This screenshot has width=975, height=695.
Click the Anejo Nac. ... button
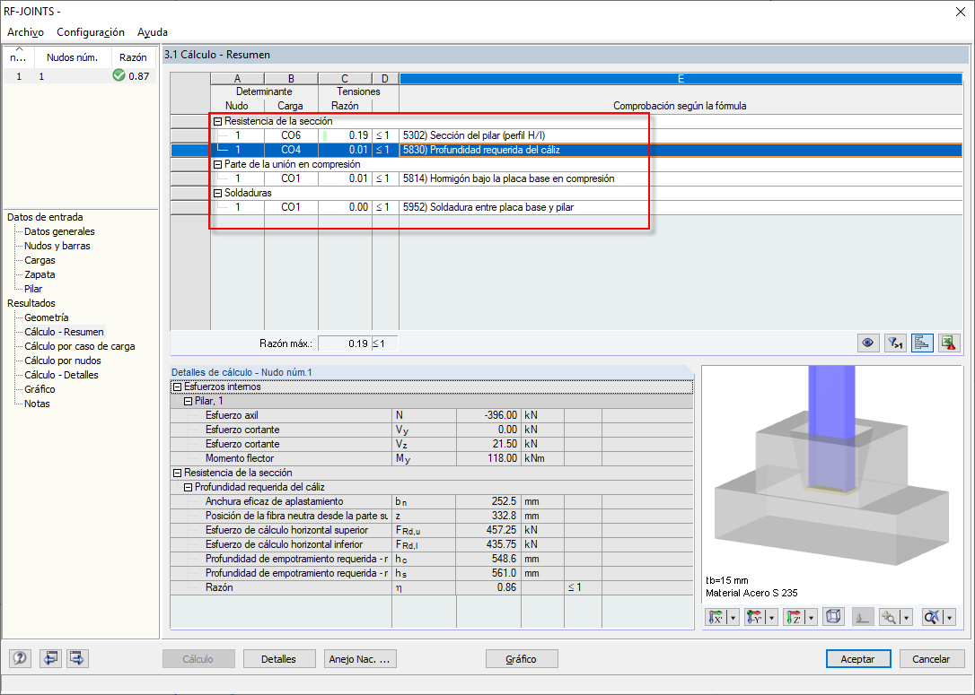[360, 659]
